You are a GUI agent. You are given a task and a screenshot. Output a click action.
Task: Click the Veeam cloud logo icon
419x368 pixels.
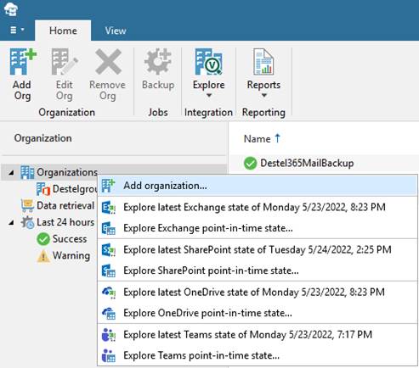coord(11,8)
